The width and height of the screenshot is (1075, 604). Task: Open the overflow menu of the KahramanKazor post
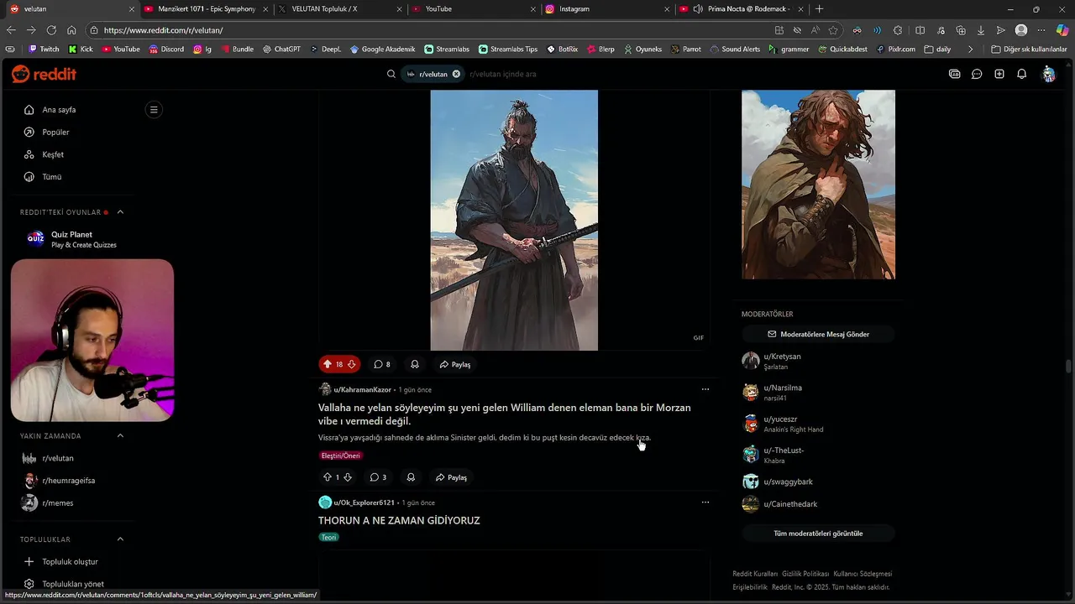[x=705, y=389]
